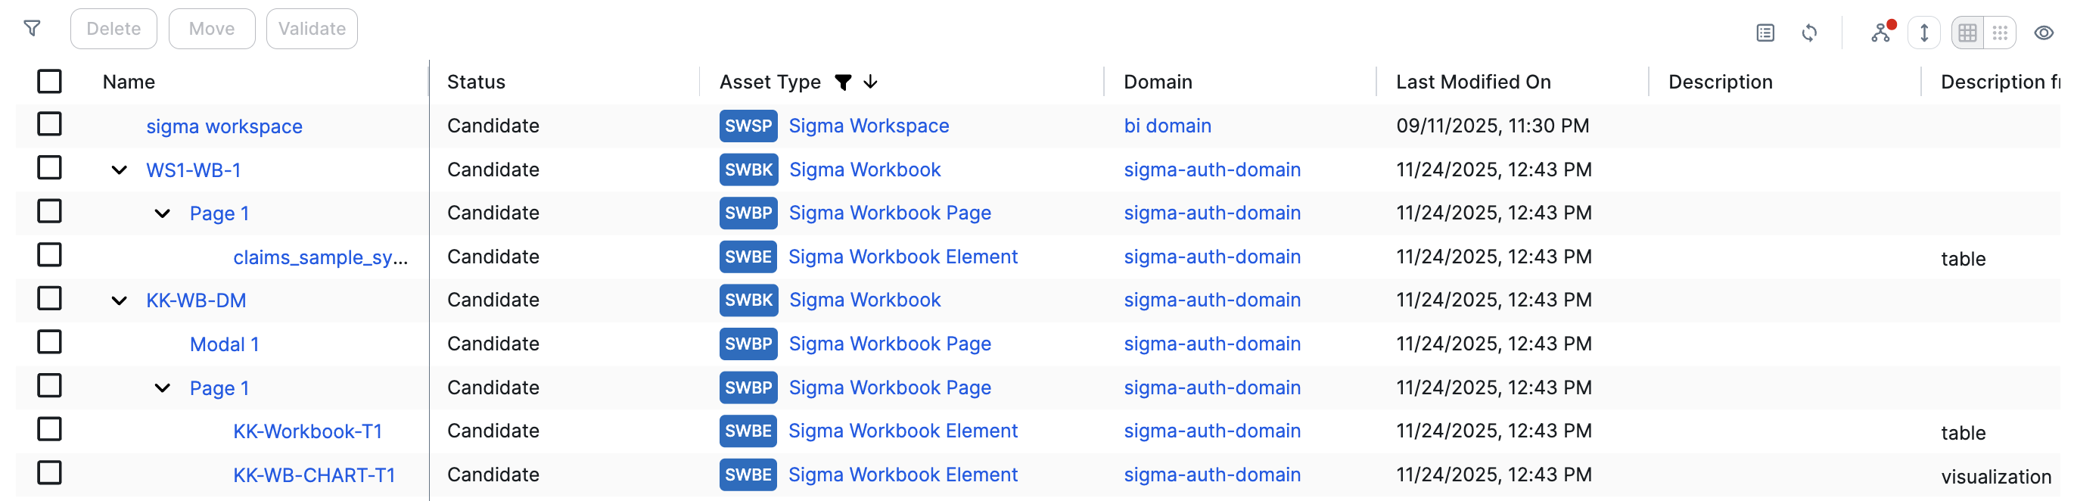Screen dimensions: 2074x501
Task: Collapse Page 1 under KK-WB-DM
Action: [x=163, y=388]
